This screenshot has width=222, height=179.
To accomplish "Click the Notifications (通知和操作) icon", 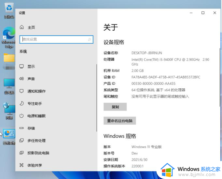I will [21, 91].
